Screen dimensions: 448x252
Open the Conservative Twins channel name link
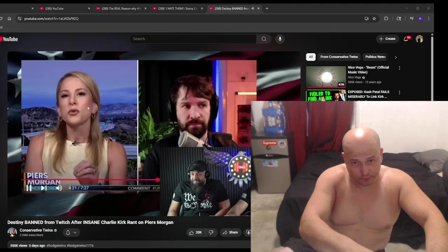[x=36, y=230]
